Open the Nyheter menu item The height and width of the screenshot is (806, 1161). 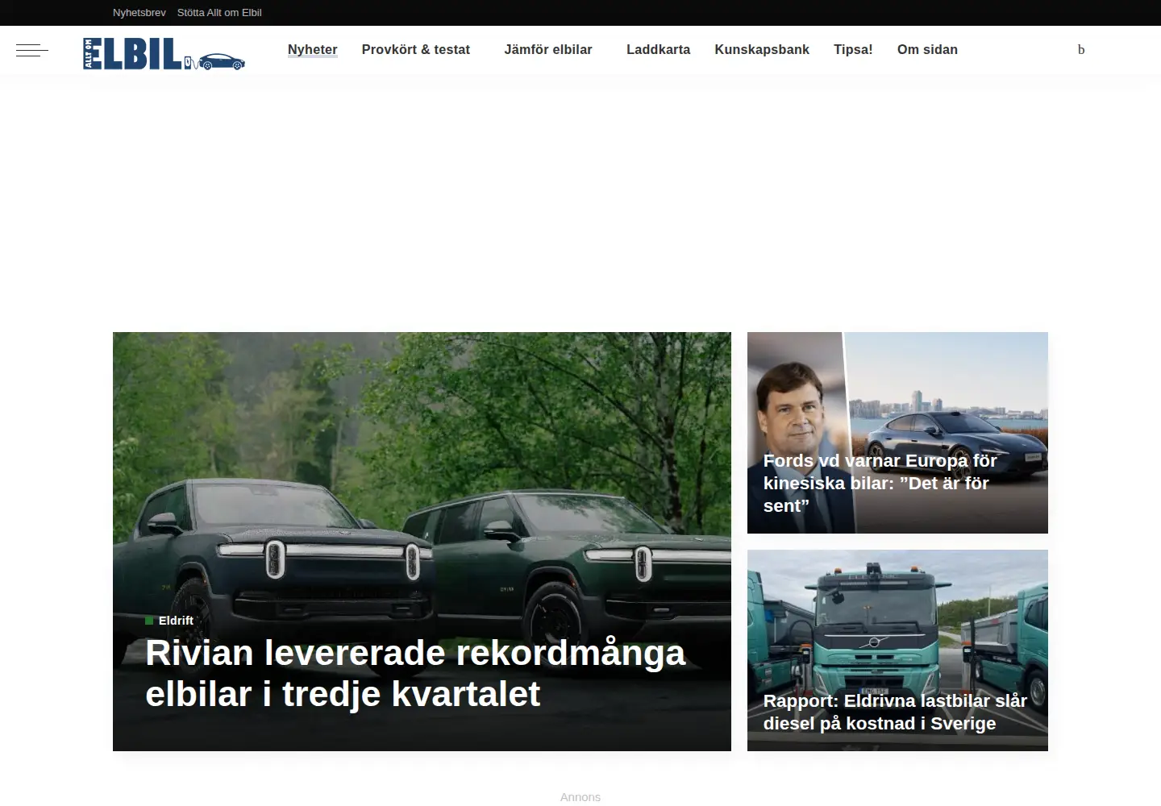coord(312,50)
